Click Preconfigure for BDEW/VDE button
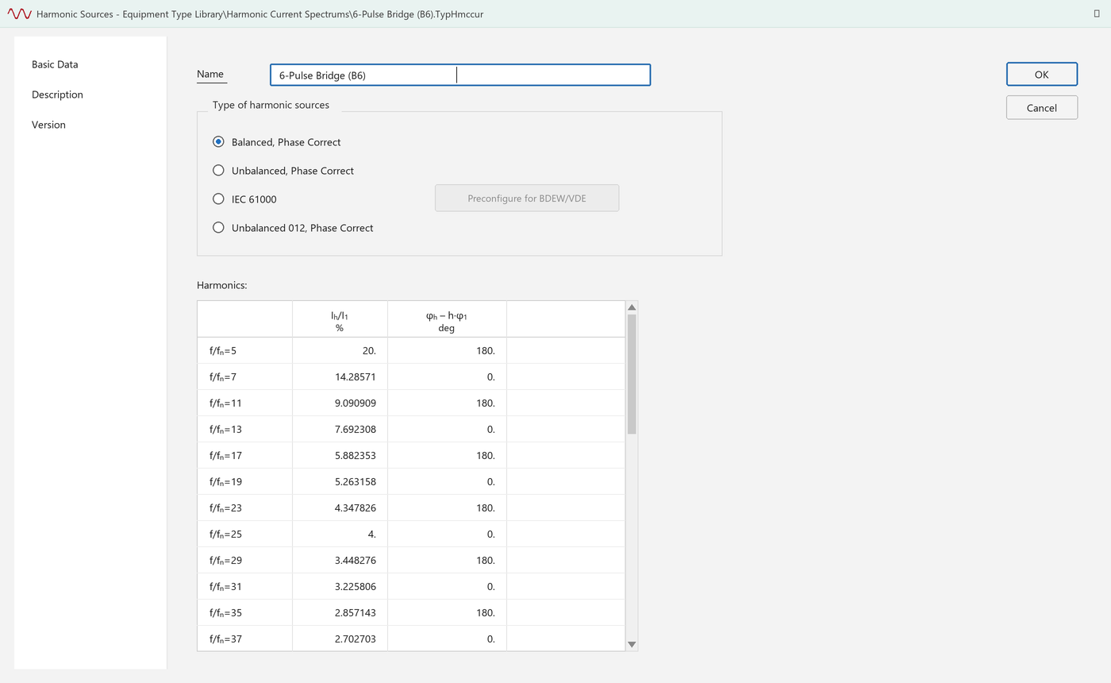 tap(527, 199)
